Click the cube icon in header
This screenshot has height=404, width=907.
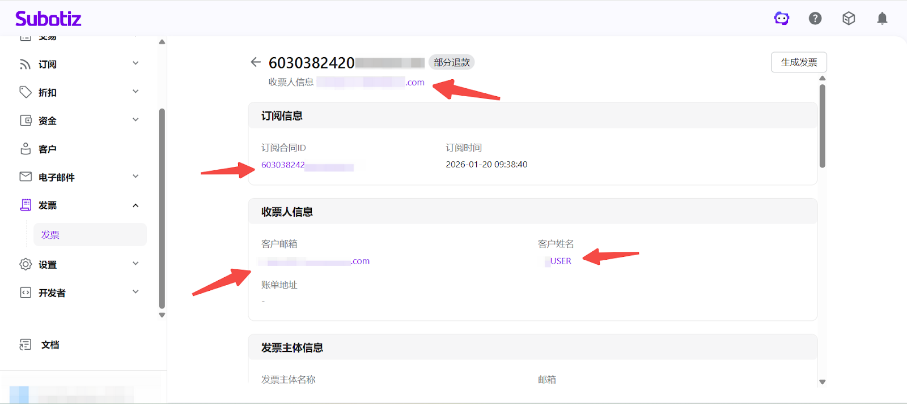click(x=849, y=19)
